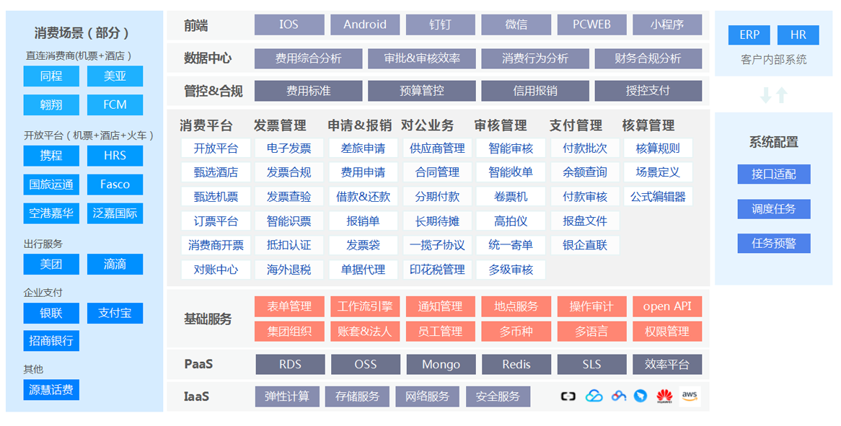Click 印花税管理 item
The width and height of the screenshot is (841, 426).
click(x=437, y=270)
